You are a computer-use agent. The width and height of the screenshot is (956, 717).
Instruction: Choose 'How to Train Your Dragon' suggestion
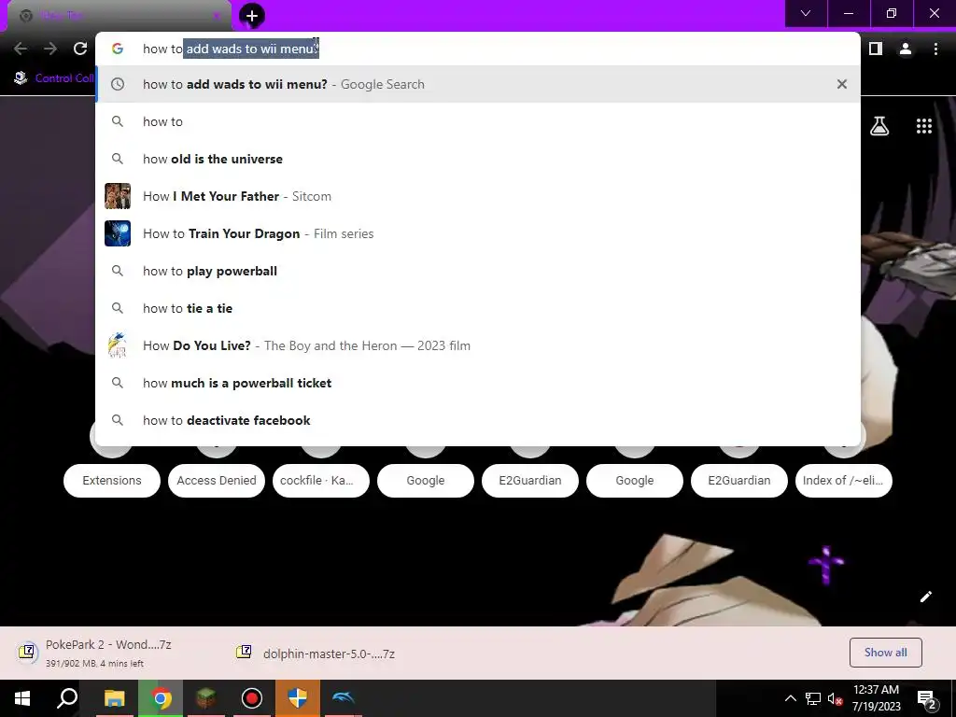pyautogui.click(x=478, y=233)
